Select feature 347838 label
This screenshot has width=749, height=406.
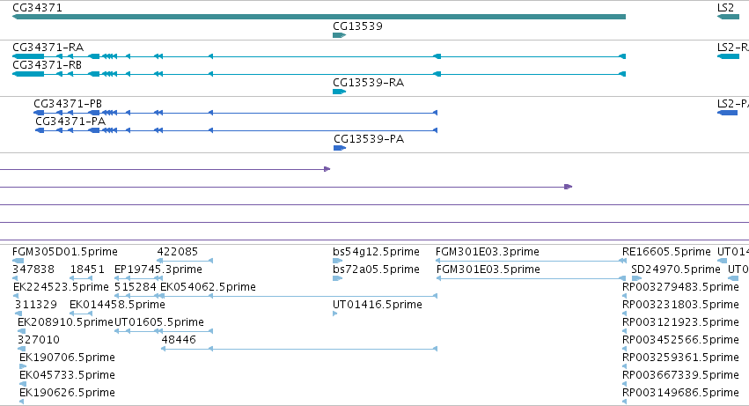[x=33, y=269]
